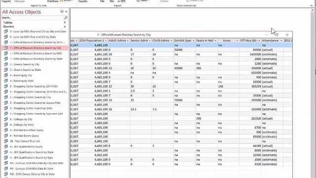This screenshot has height=178, width=316.
Task: Open Off Mus Gd column filter dropdown
Action: pos(259,41)
